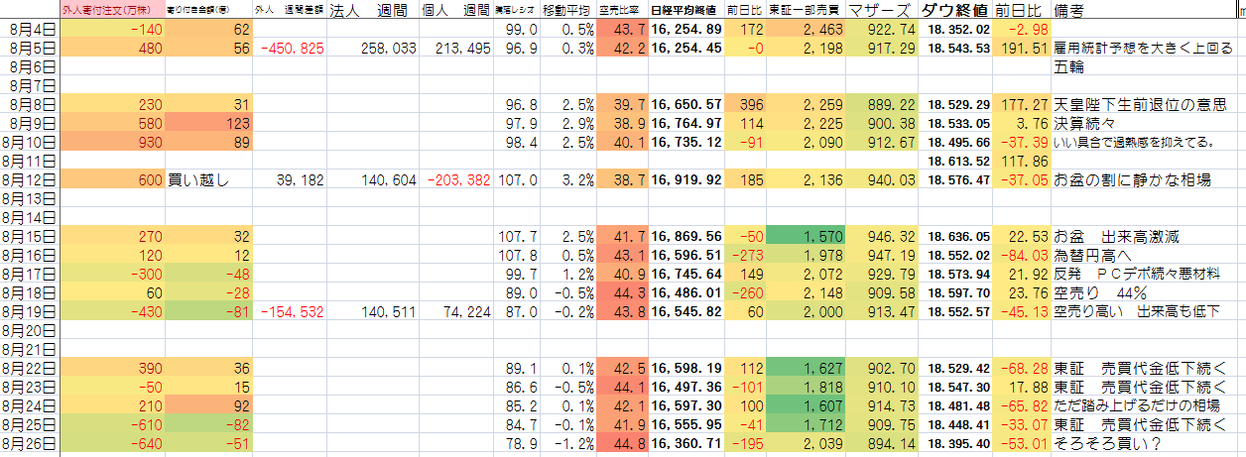Image resolution: width=1246 pixels, height=457 pixels.
Task: Click the 東証一部売買 header cell
Action: coord(804,11)
